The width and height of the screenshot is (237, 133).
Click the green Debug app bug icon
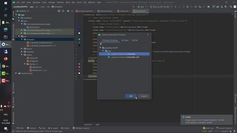[x=187, y=7]
